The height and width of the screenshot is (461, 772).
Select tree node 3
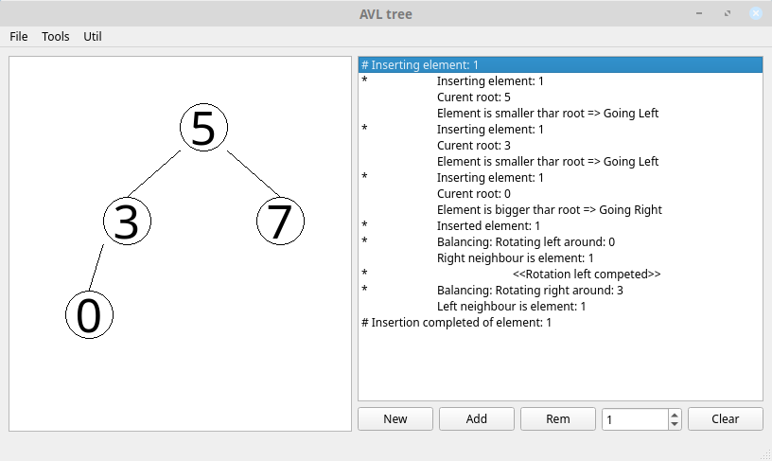[x=127, y=222]
